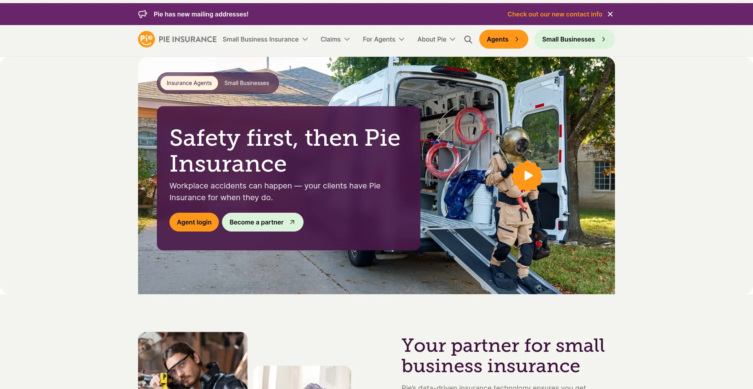The image size is (753, 389).
Task: Switch hero toggle to Insurance Agents
Action: click(189, 83)
